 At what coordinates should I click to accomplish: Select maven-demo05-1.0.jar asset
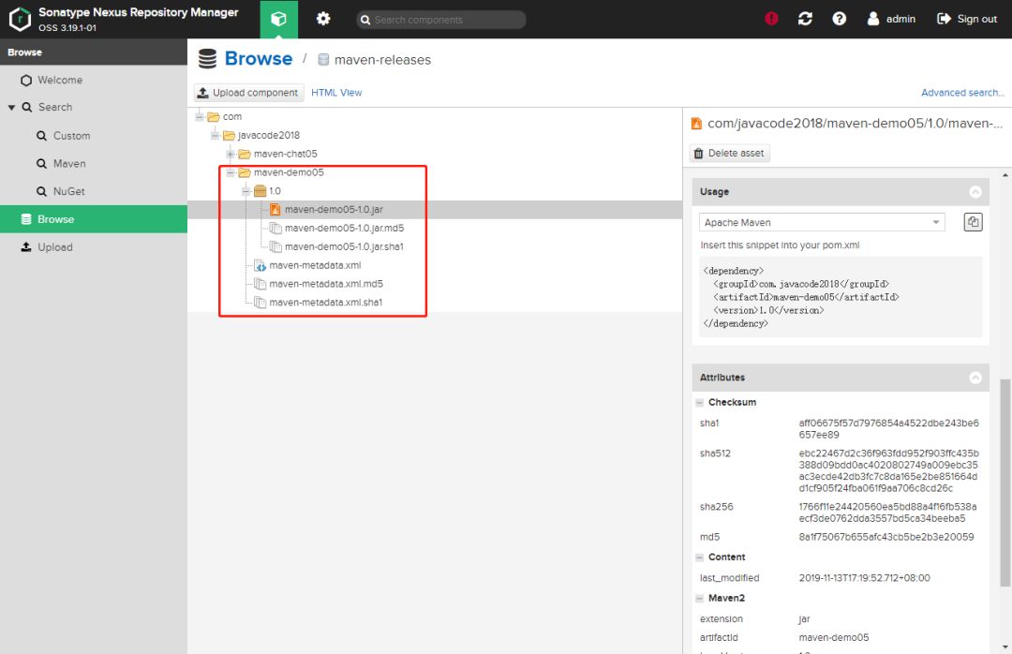334,210
